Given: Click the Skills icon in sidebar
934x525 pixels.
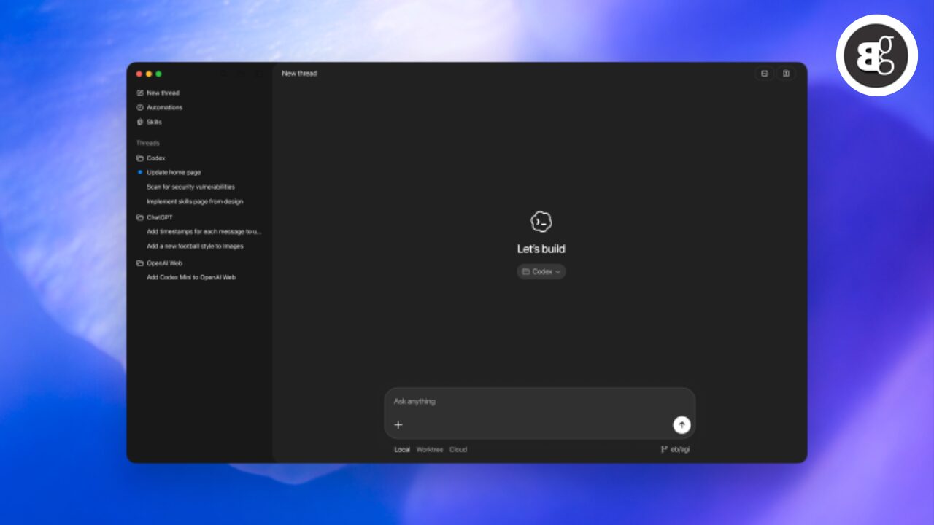Looking at the screenshot, I should pyautogui.click(x=140, y=122).
